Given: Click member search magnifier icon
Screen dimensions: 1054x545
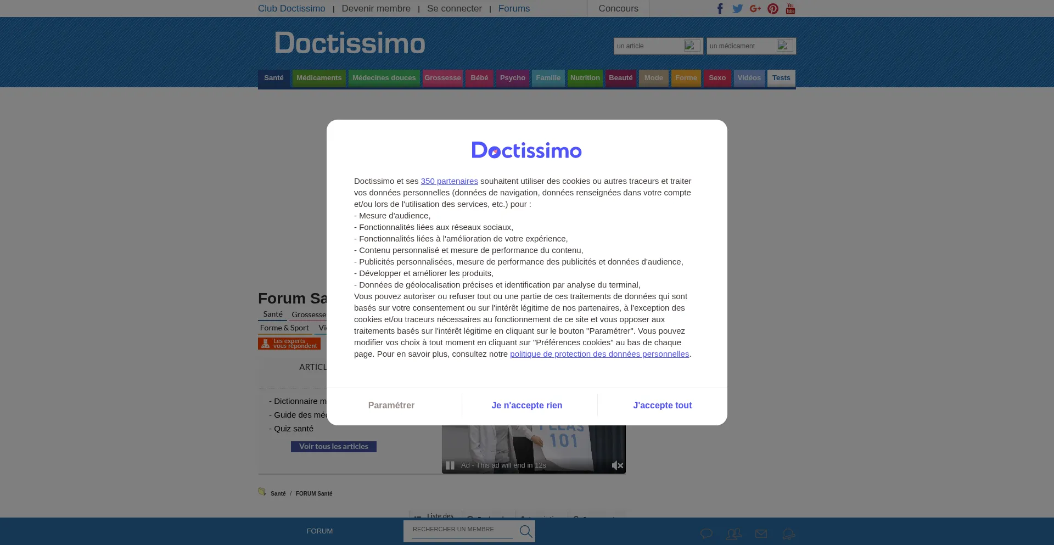Looking at the screenshot, I should point(526,531).
